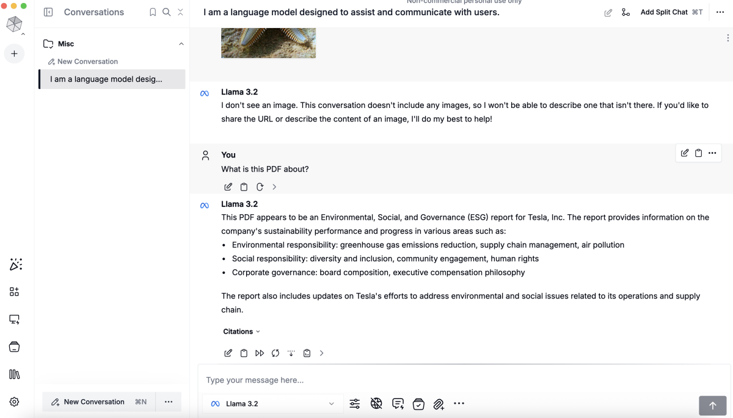Image resolution: width=733 pixels, height=418 pixels.
Task: Click the clipboard stats icon under Citations
Action: point(307,353)
